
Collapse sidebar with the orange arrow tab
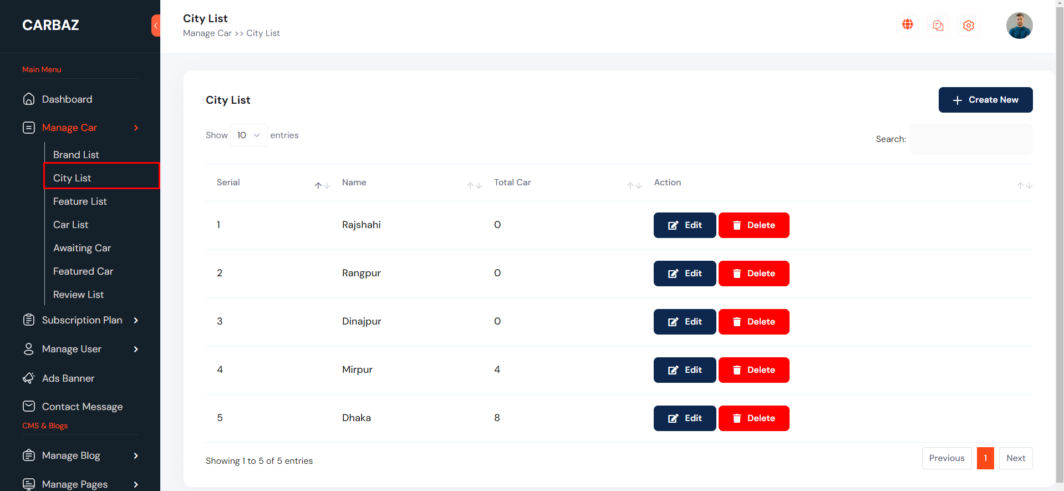point(156,26)
